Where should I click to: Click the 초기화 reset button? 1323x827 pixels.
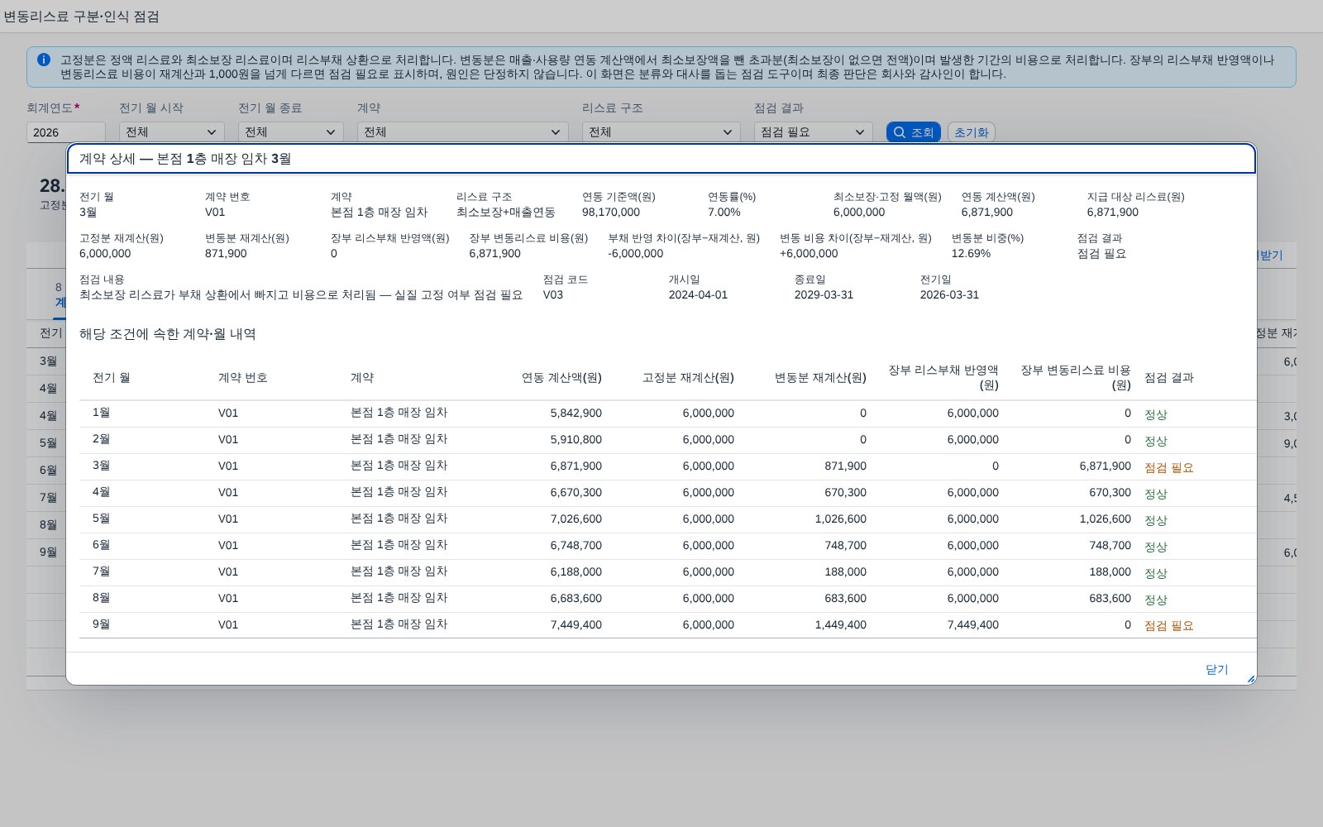point(971,132)
